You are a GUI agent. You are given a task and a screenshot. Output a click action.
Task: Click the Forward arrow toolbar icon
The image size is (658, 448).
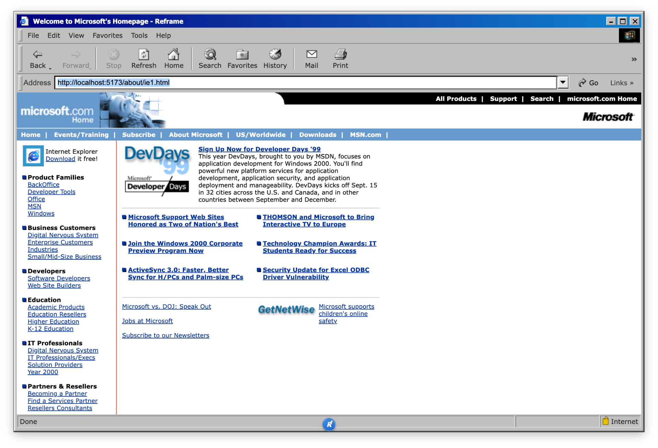[76, 54]
